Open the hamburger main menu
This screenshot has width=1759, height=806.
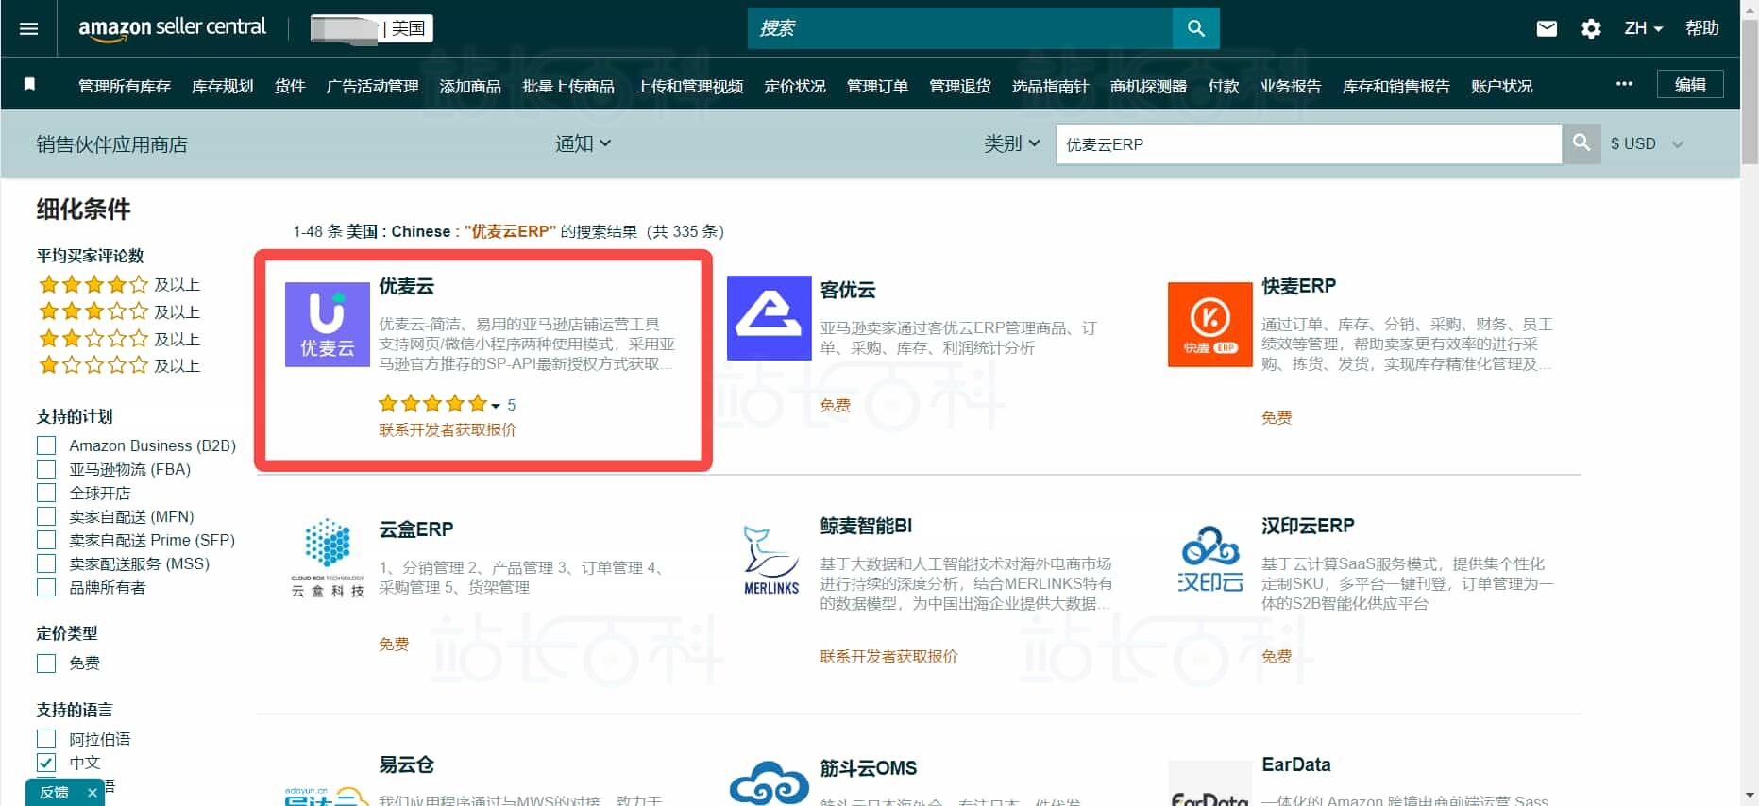[28, 28]
